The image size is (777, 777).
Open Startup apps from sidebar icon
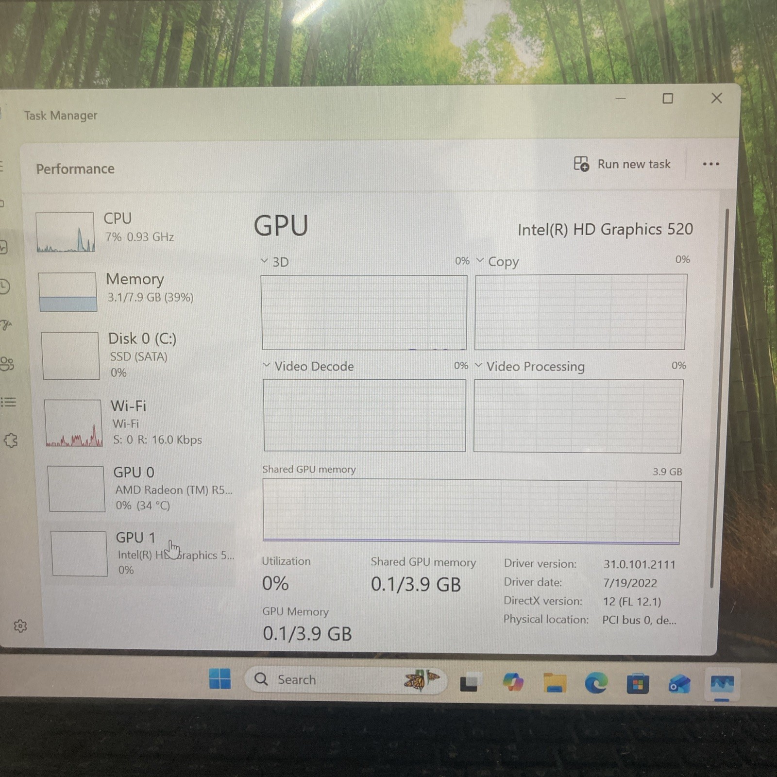[x=6, y=325]
